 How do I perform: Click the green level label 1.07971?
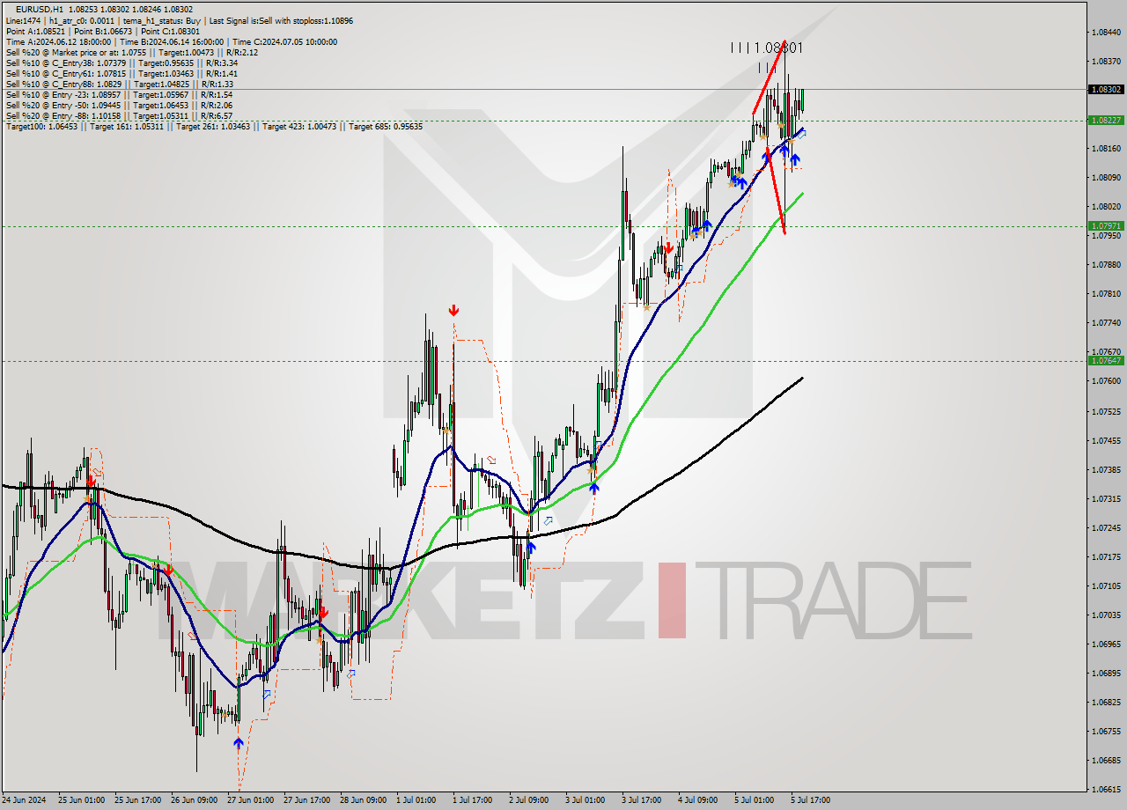pyautogui.click(x=1106, y=226)
